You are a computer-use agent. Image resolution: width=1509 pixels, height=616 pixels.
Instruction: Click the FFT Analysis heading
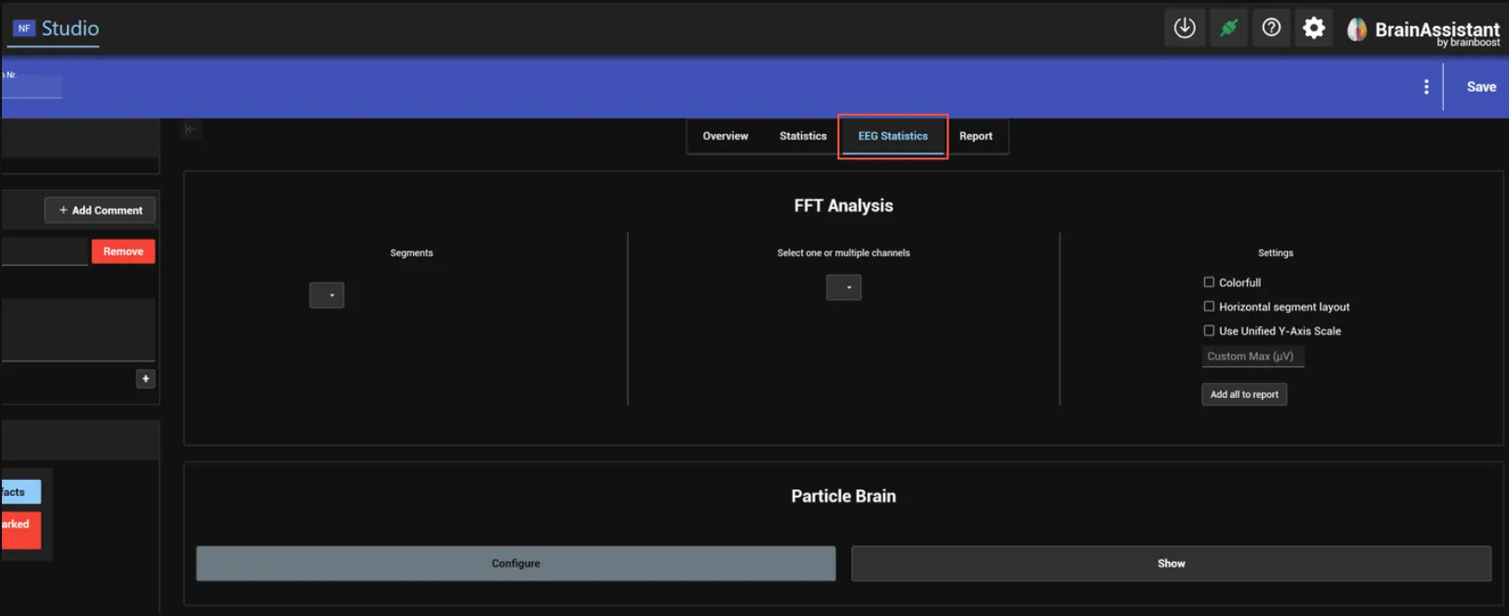844,206
